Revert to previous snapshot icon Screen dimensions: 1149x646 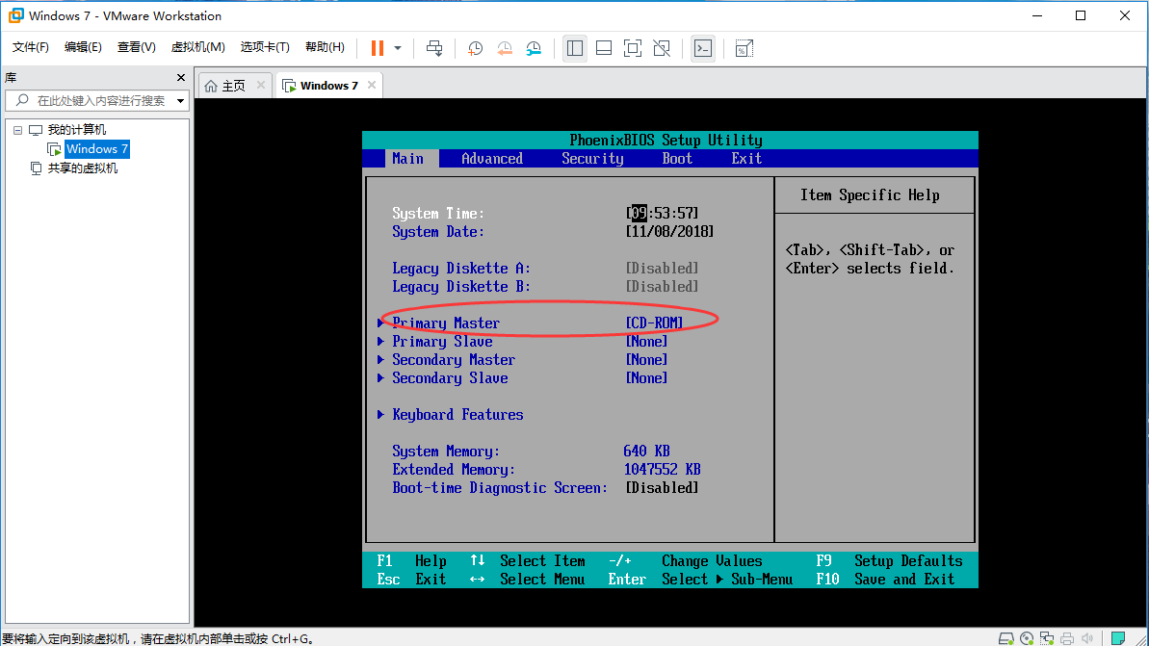(x=505, y=48)
